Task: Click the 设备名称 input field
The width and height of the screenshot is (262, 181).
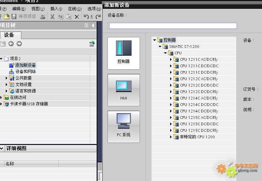Action: coord(172,26)
